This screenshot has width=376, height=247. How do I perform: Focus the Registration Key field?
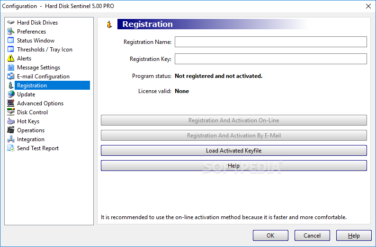(x=271, y=59)
